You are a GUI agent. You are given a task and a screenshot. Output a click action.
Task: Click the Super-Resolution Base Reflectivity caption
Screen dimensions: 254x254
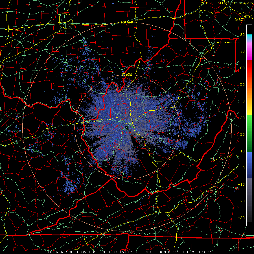click(x=128, y=252)
